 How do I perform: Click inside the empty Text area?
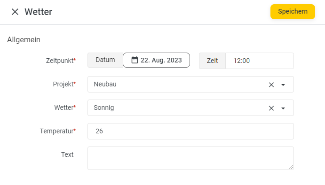[190, 158]
